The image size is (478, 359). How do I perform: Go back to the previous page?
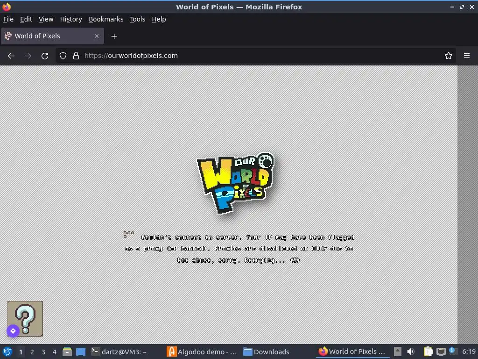[11, 56]
